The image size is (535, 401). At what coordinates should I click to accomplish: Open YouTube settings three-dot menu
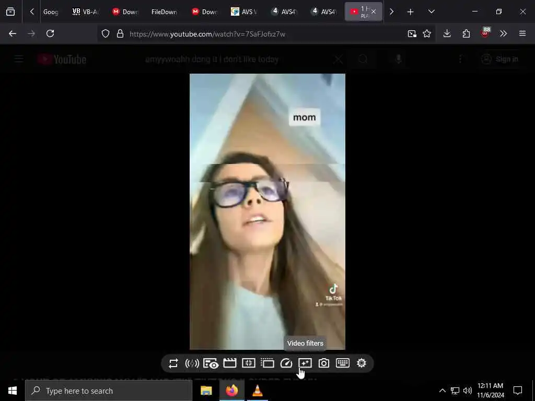click(460, 60)
